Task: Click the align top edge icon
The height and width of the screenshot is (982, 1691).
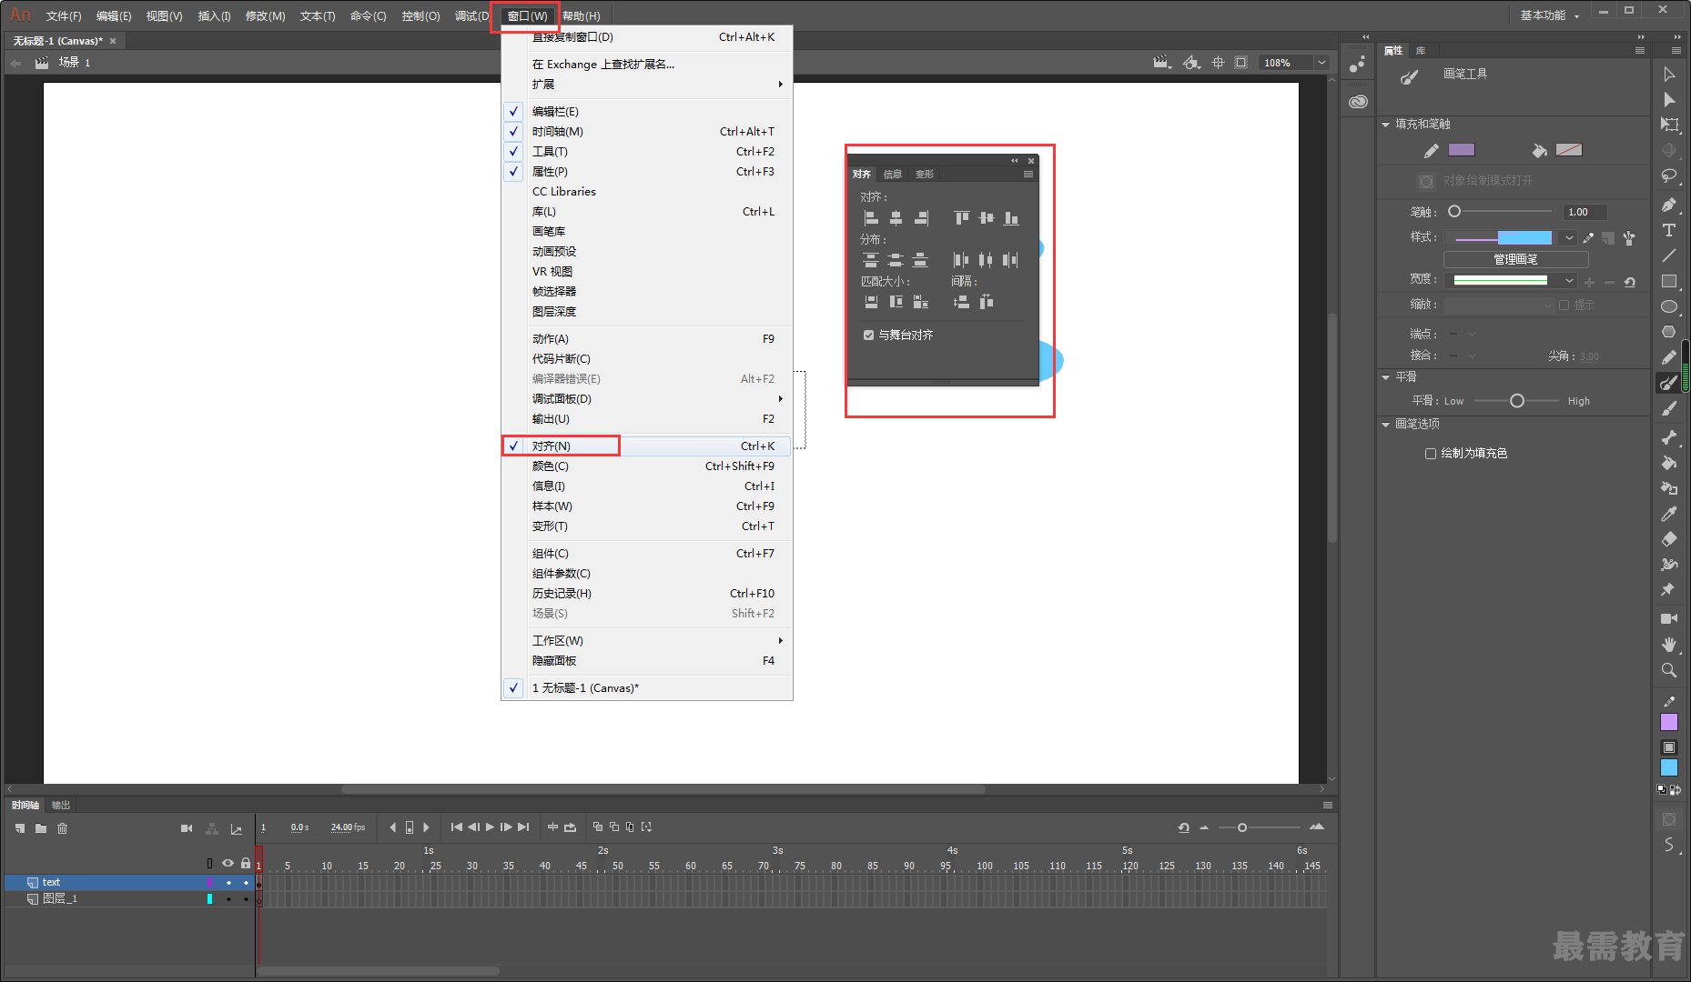Action: [x=961, y=218]
